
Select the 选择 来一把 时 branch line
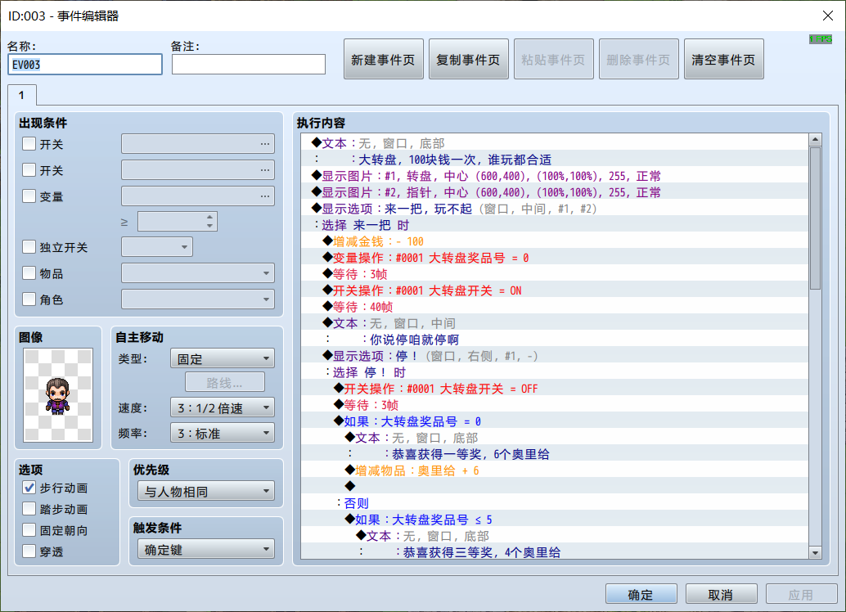[x=555, y=225]
